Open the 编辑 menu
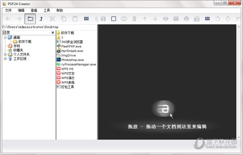Screen dimensions: 243x155 [x=21, y=10]
